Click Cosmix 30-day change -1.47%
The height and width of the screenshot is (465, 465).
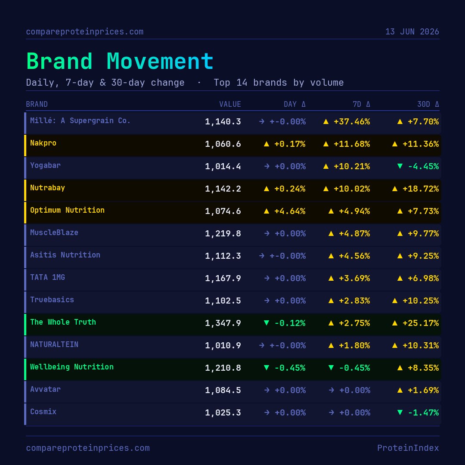pyautogui.click(x=423, y=413)
